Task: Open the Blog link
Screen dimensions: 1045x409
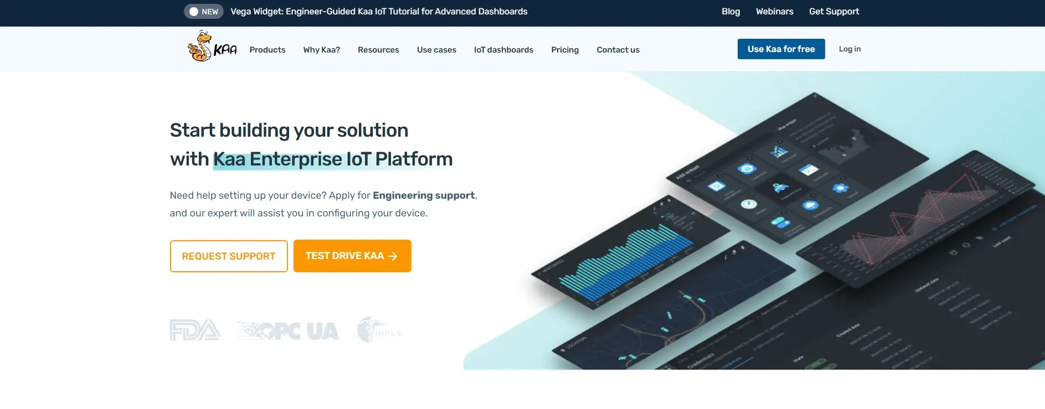Action: pyautogui.click(x=730, y=12)
